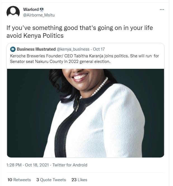Image resolution: width=173 pixels, height=186 pixels.
Task: Show the 23 Likes list
Action: (79, 180)
